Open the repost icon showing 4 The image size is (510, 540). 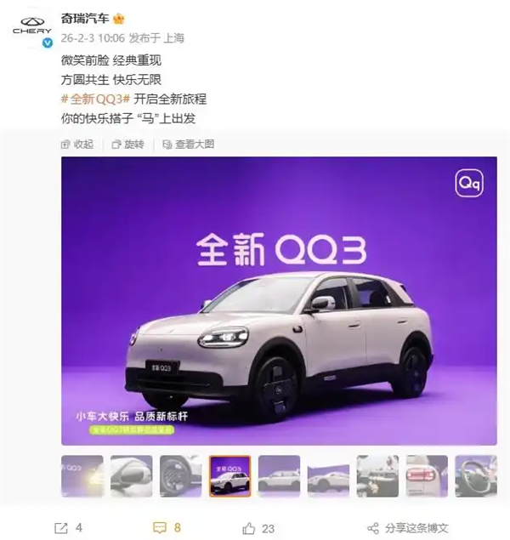point(61,527)
